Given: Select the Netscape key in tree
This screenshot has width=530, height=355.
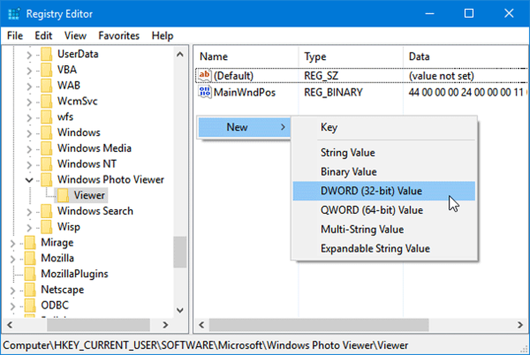Looking at the screenshot, I should [62, 290].
